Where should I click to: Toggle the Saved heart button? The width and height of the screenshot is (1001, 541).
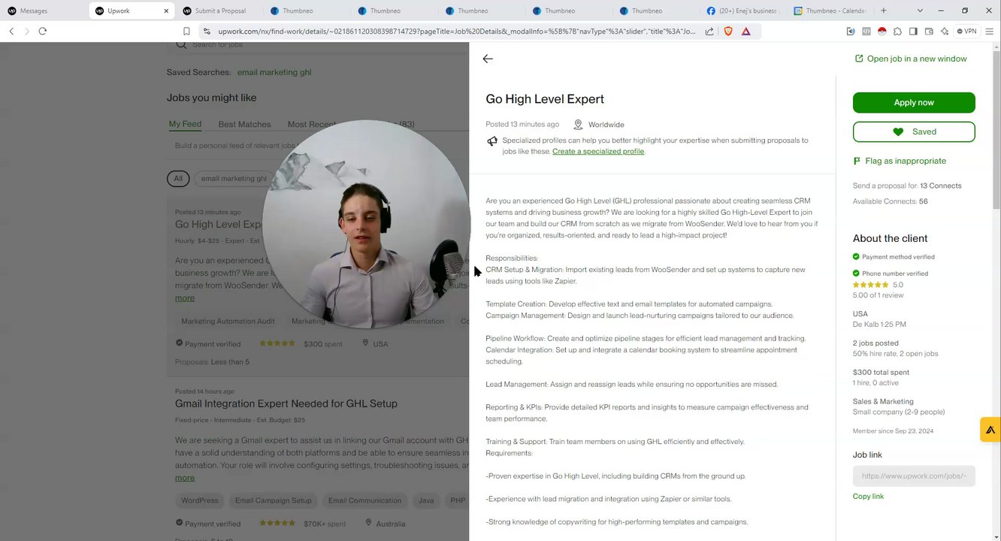[914, 131]
